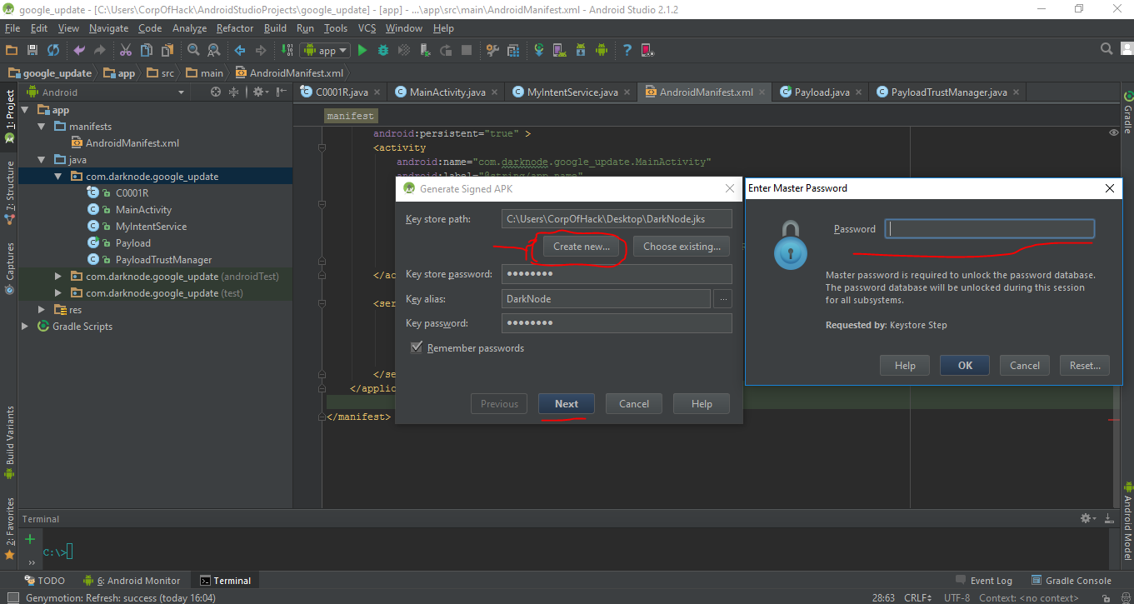
Task: Click the master Password input field
Action: (x=989, y=229)
